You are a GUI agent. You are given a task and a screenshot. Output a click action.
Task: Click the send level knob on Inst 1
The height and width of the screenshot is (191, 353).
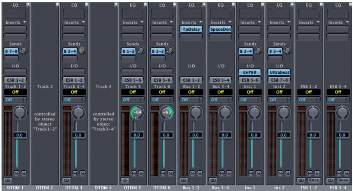pos(258,50)
